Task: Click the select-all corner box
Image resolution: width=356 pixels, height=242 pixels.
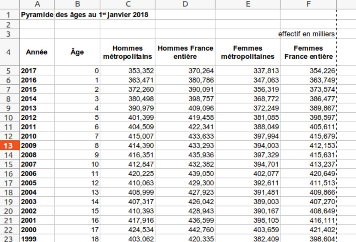Action: (x=9, y=4)
